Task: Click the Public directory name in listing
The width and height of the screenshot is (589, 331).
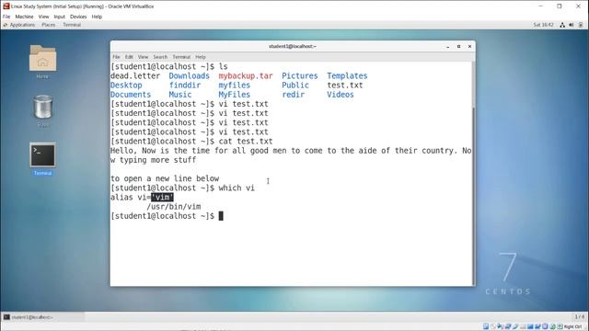Action: coord(295,86)
